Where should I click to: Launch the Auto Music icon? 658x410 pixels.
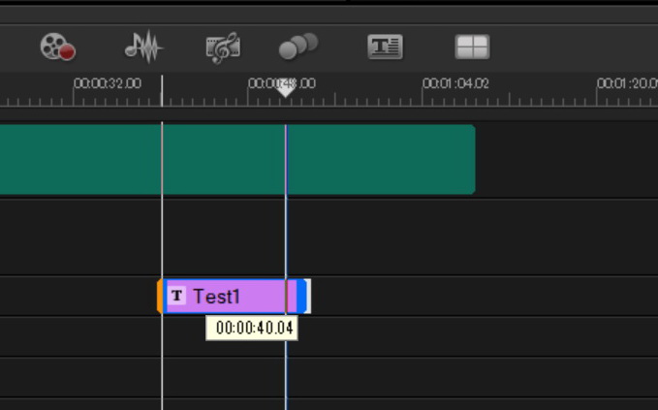pos(223,47)
